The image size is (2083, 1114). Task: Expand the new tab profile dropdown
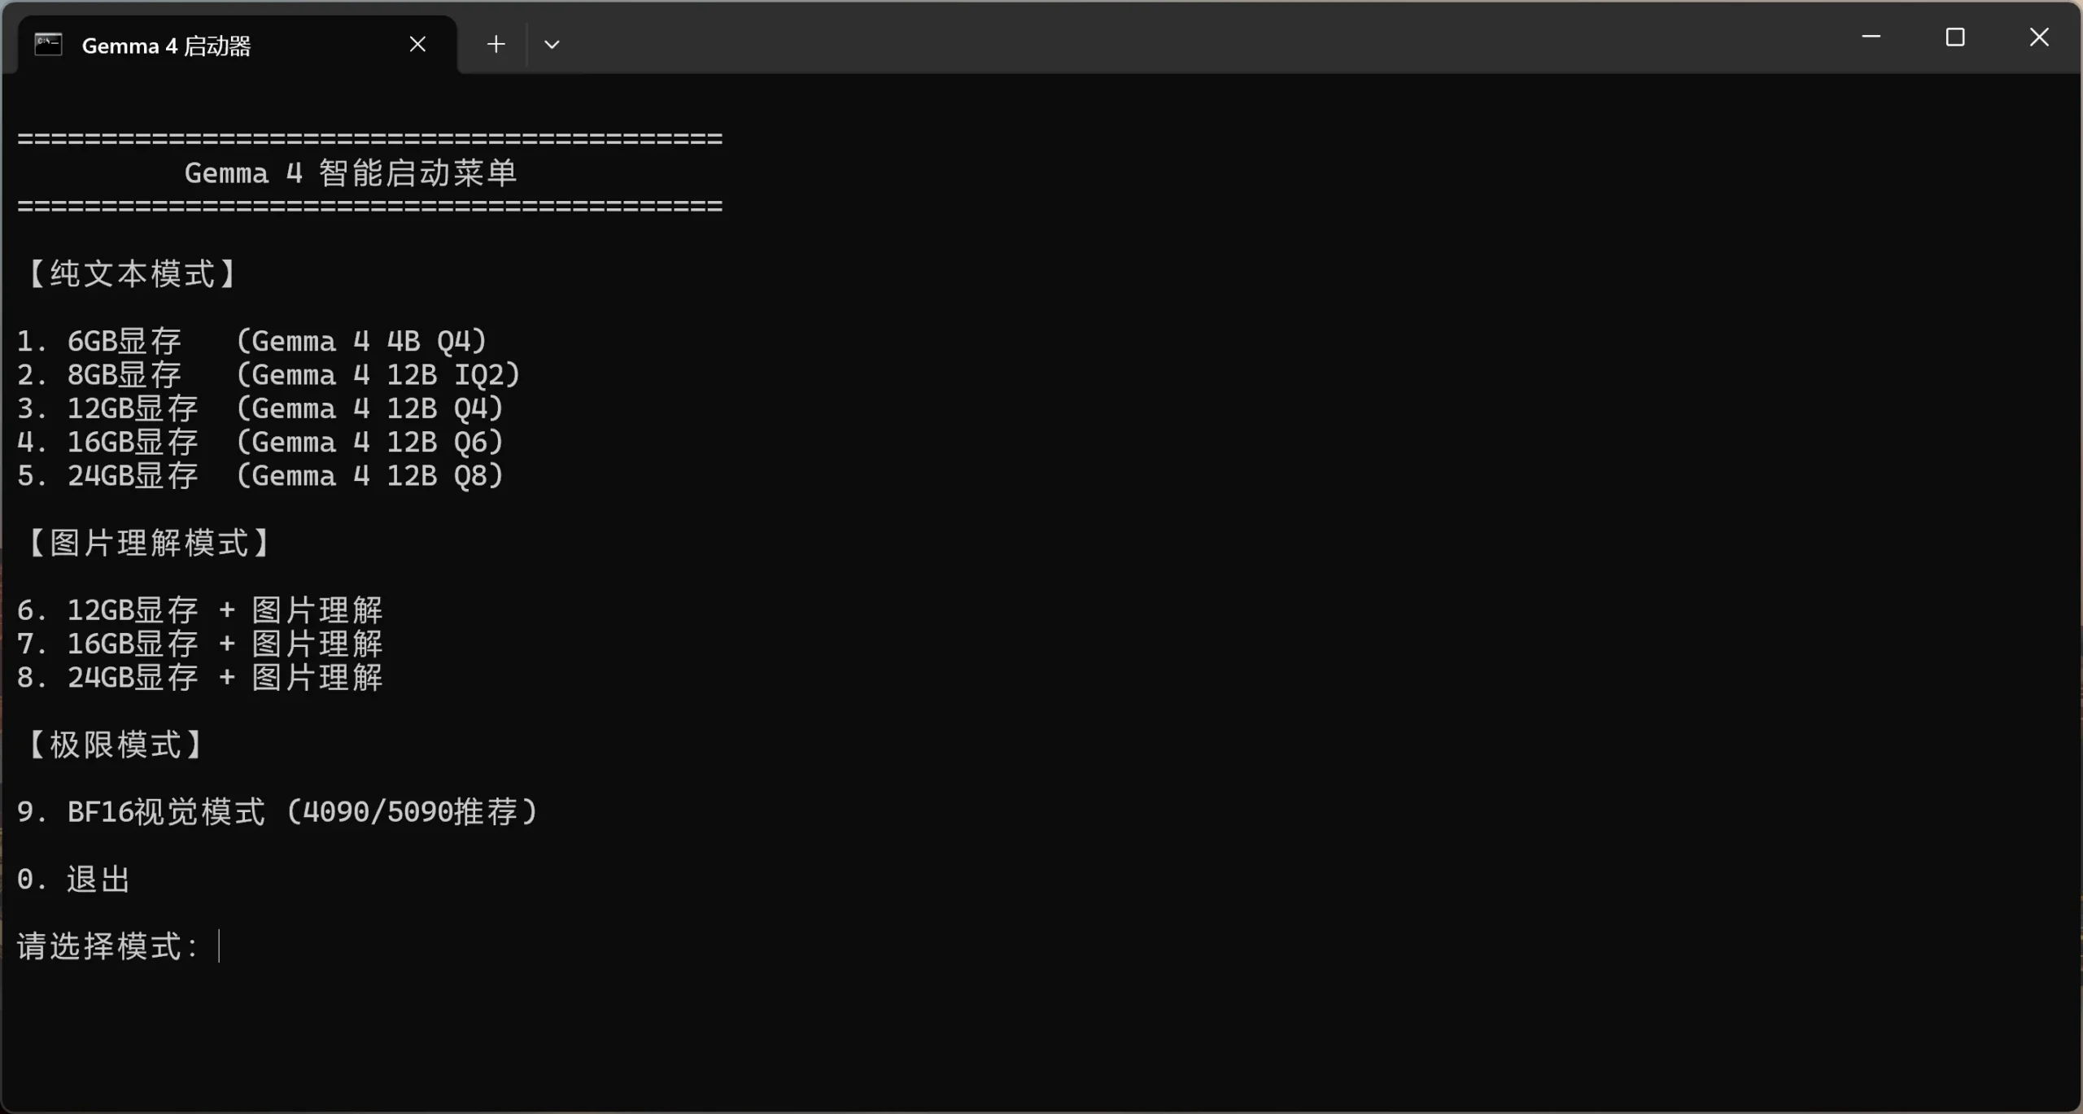(552, 44)
